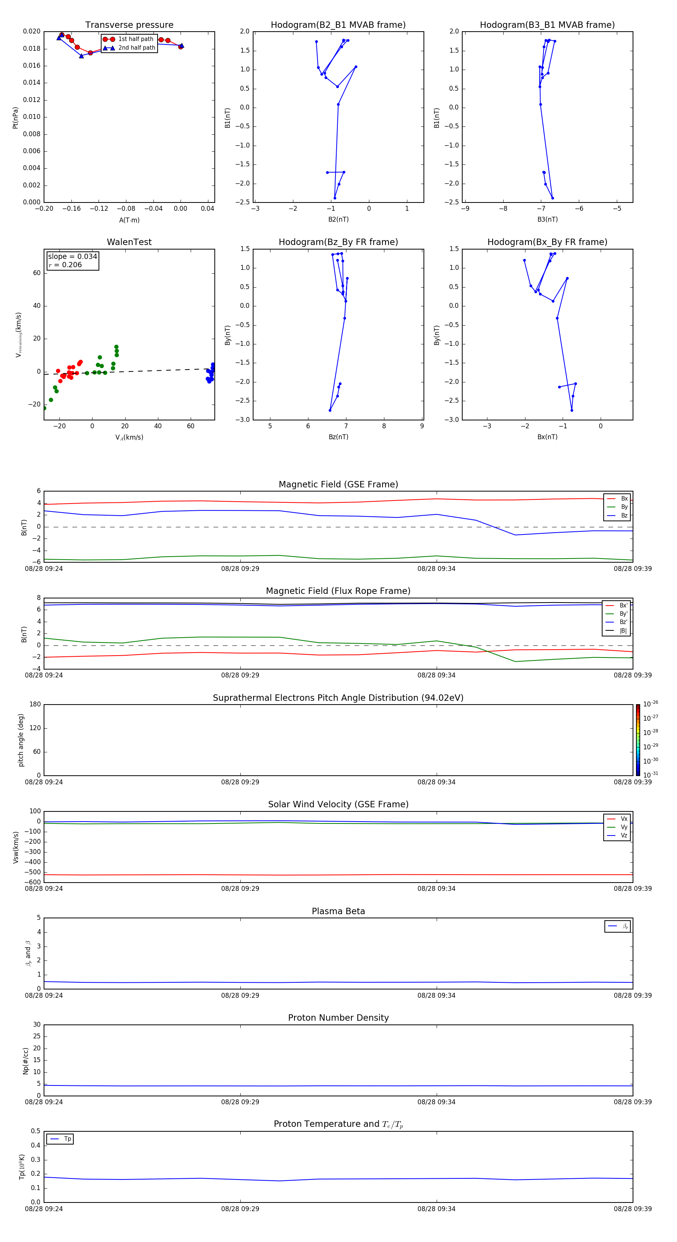Click the "V_A(km/s)" x-axis label
677x1242 pixels.
[129, 437]
